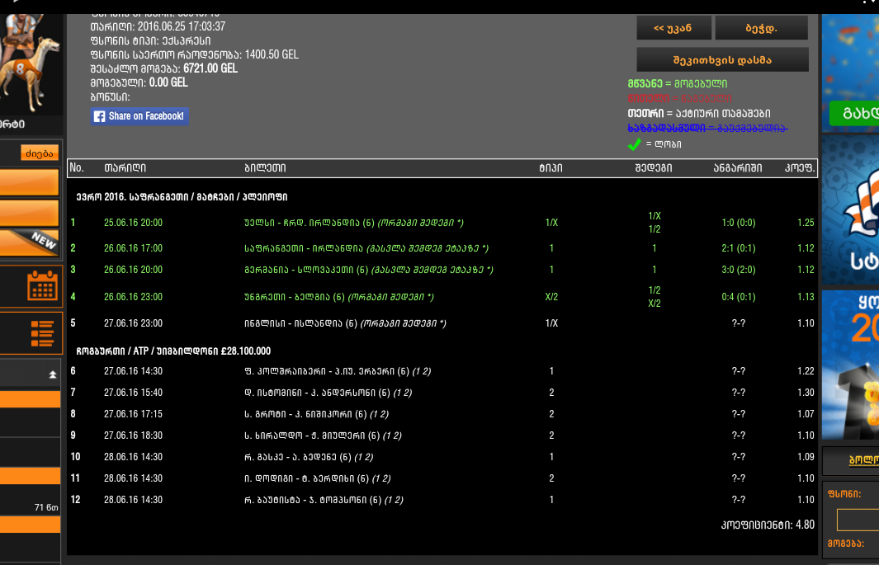Click the score 3:0 (2:0) cell

[x=739, y=270]
